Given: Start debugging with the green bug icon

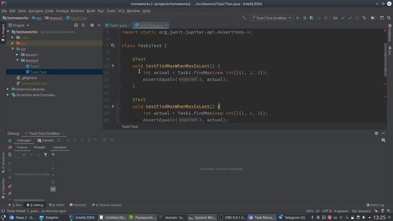Looking at the screenshot, I should click(305, 18).
